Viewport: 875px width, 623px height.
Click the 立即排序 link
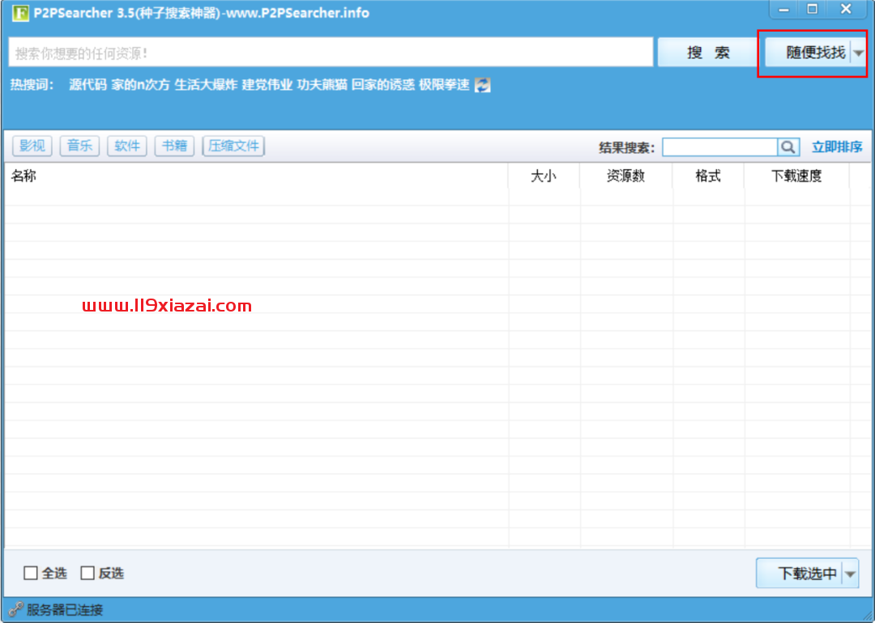pyautogui.click(x=837, y=147)
